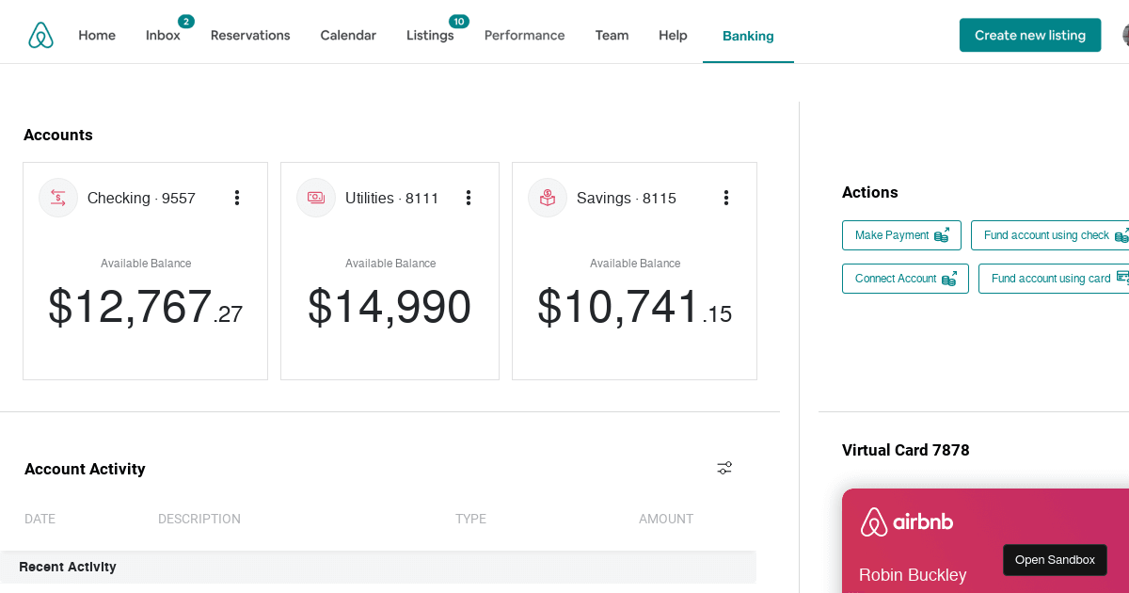1129x593 pixels.
Task: Open the Savings 8115 options menu
Action: tap(725, 198)
